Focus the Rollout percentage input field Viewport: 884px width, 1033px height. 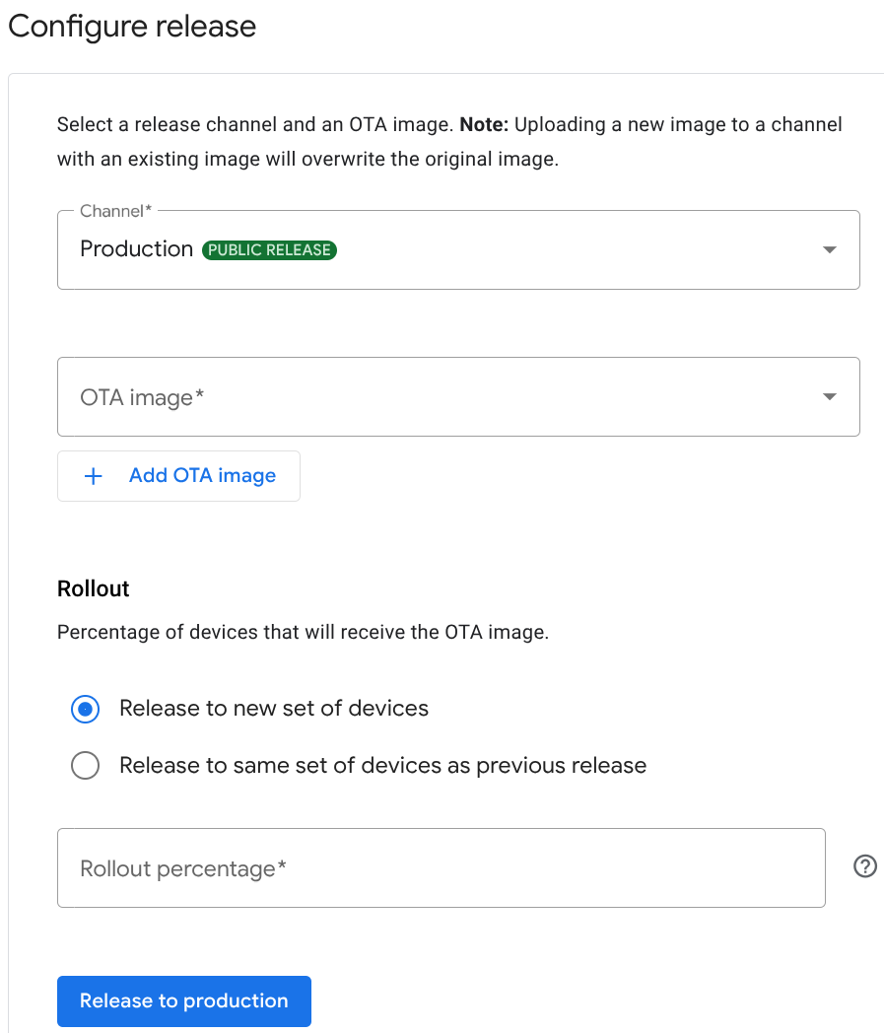(441, 868)
